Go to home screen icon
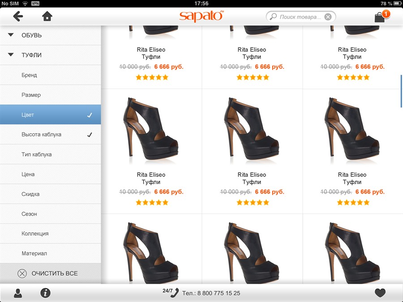The width and height of the screenshot is (403, 302). [47, 17]
